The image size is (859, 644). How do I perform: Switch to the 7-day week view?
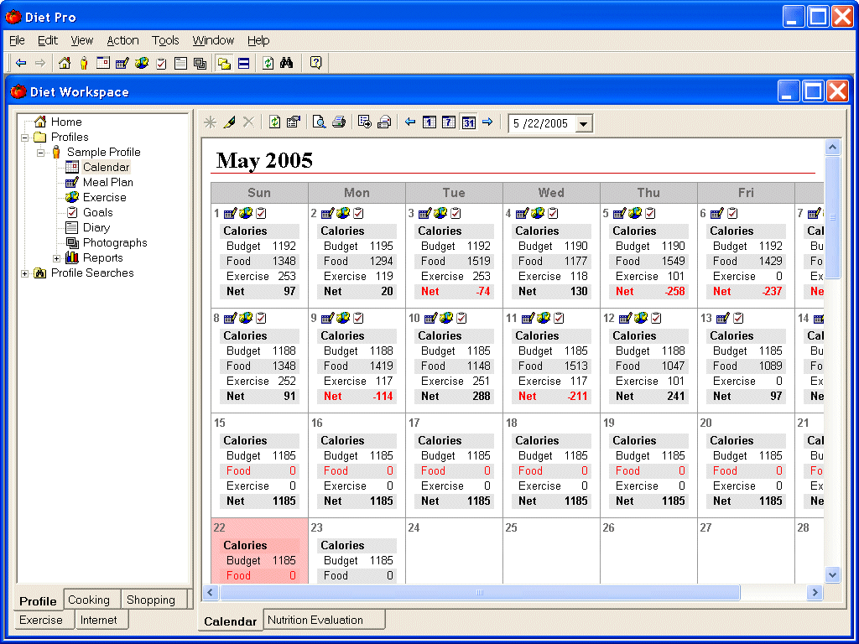coord(449,122)
